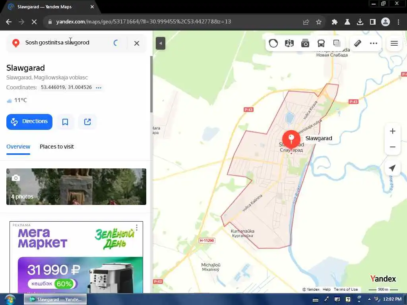407x305 pixels.
Task: Open the Megamarket advertisement banner
Action: pos(76,257)
